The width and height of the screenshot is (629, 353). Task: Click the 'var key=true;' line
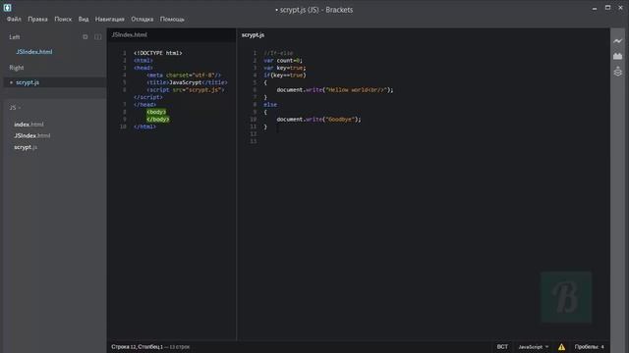pos(285,68)
